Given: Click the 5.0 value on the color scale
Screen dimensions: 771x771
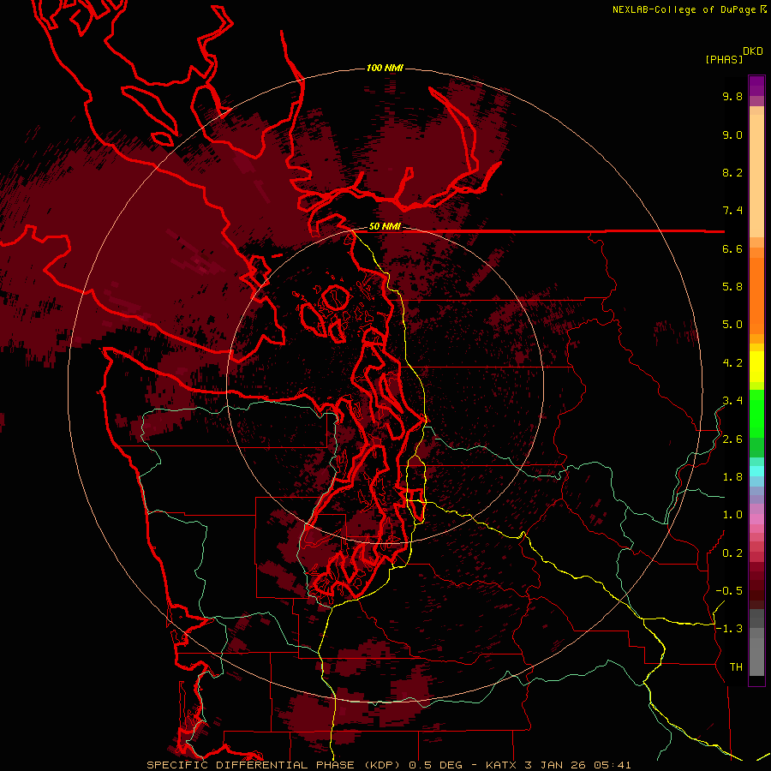Looking at the screenshot, I should [732, 325].
